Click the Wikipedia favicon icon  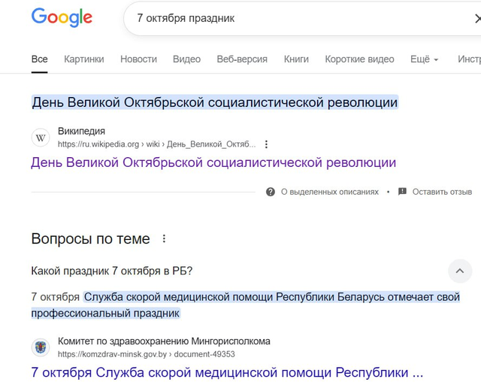[x=41, y=138]
